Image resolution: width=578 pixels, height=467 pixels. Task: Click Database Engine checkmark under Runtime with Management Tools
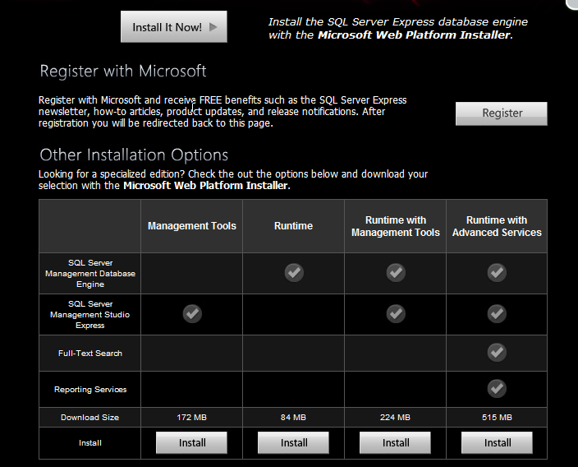(396, 273)
